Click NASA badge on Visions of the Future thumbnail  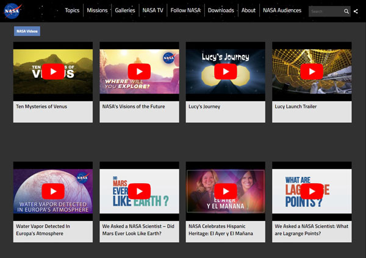169,58
